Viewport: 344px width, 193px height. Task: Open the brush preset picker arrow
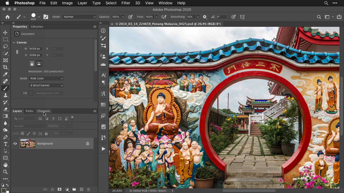click(x=39, y=17)
